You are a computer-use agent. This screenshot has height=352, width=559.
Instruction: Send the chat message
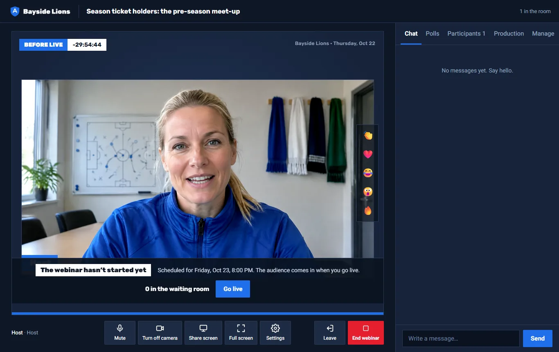(538, 338)
